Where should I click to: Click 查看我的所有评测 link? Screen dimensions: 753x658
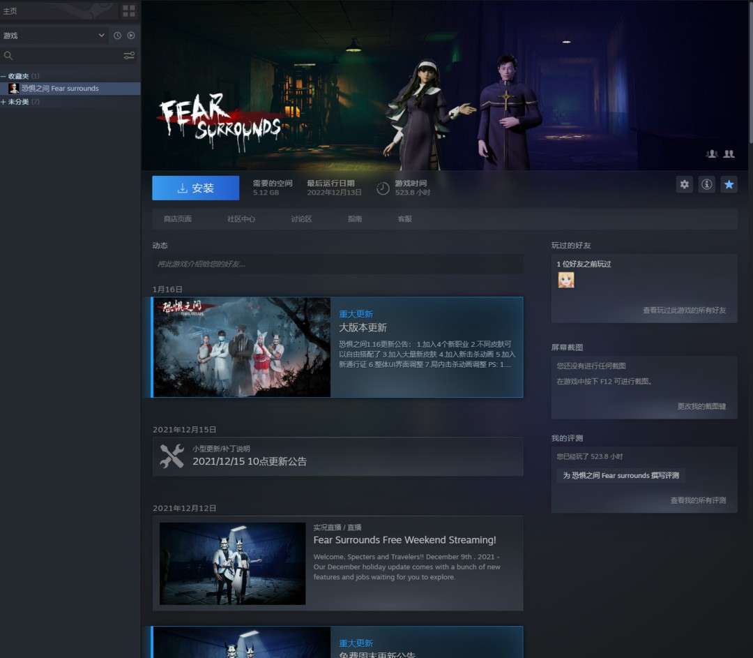(x=698, y=500)
